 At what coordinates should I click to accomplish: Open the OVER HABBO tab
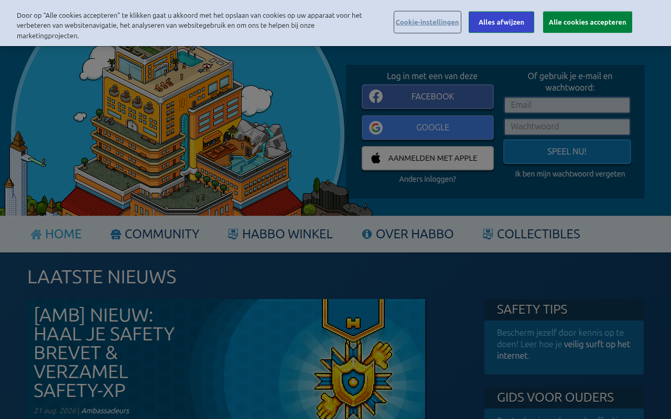tap(408, 234)
